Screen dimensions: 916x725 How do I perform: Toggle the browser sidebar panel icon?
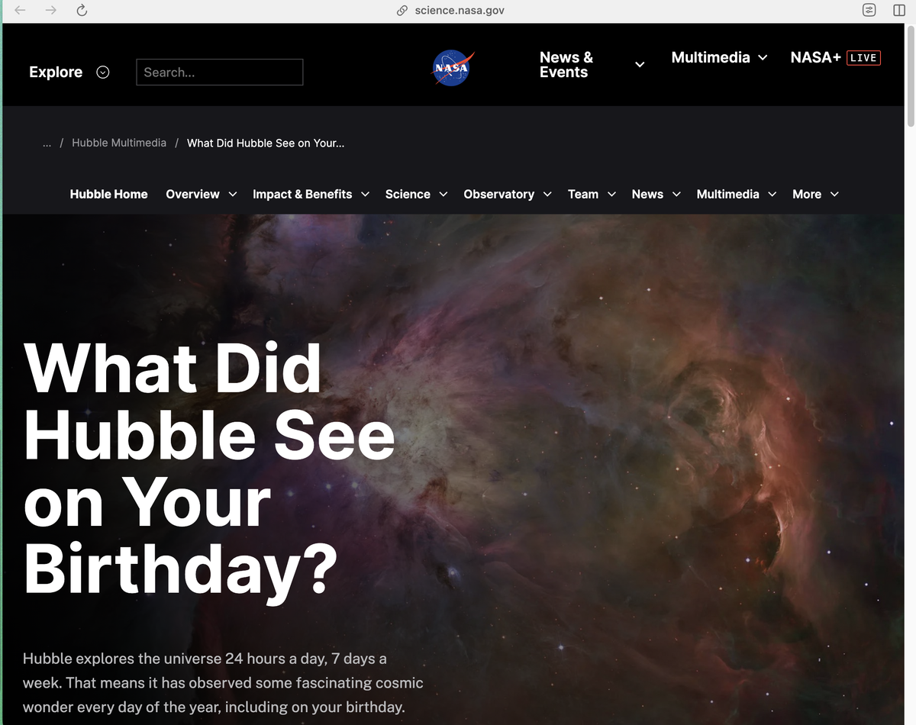point(898,10)
